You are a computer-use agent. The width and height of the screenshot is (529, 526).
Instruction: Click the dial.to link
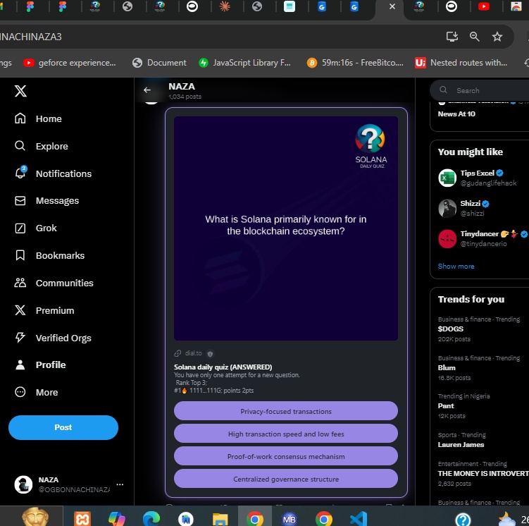click(x=193, y=353)
